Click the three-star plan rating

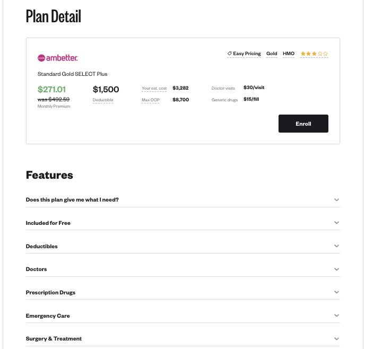tap(314, 54)
